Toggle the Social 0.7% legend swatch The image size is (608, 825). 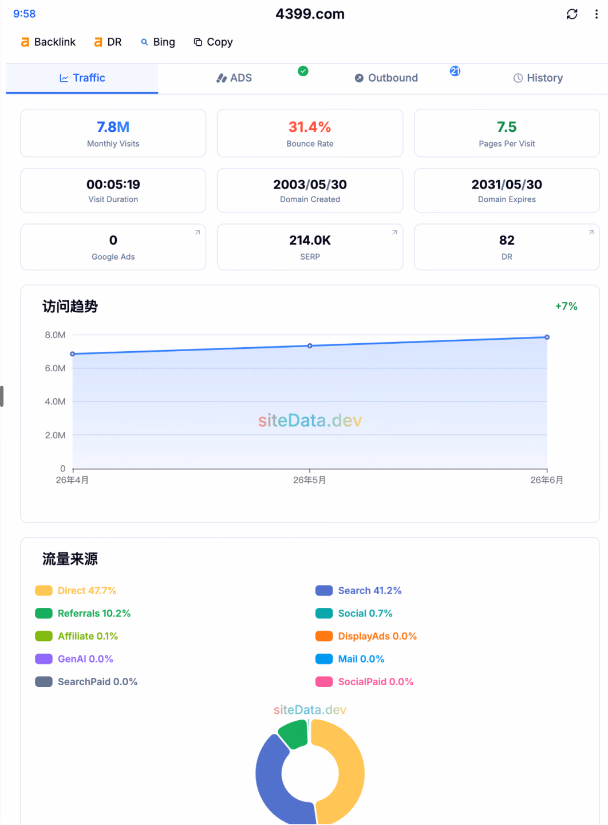[324, 614]
